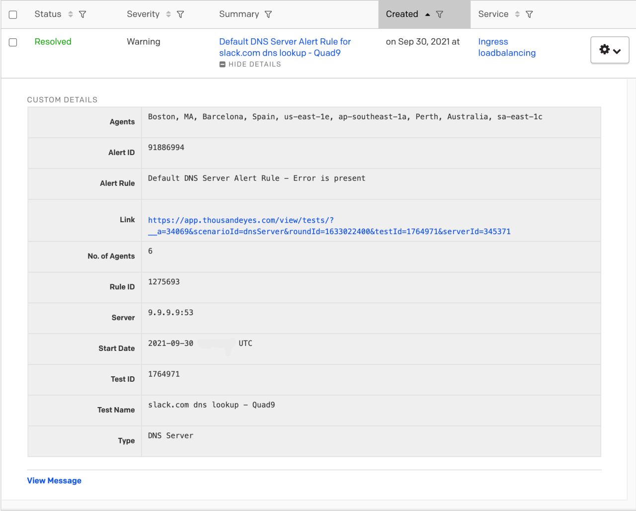Follow the ThousandEyes test URL link
Screen dimensions: 636x511
(329, 226)
